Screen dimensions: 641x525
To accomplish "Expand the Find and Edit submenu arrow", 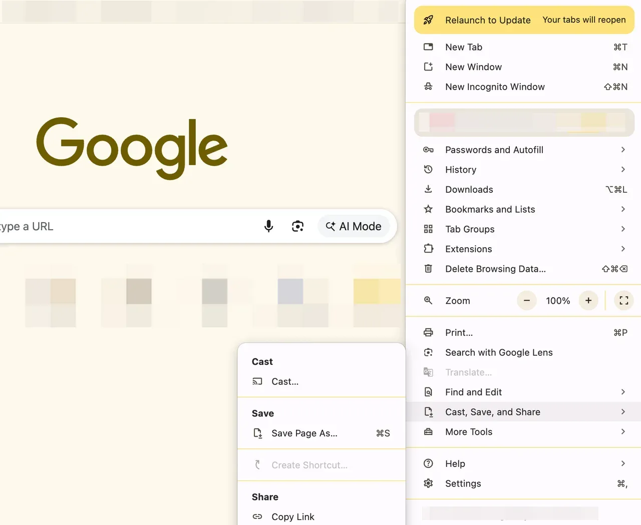I will pyautogui.click(x=623, y=392).
